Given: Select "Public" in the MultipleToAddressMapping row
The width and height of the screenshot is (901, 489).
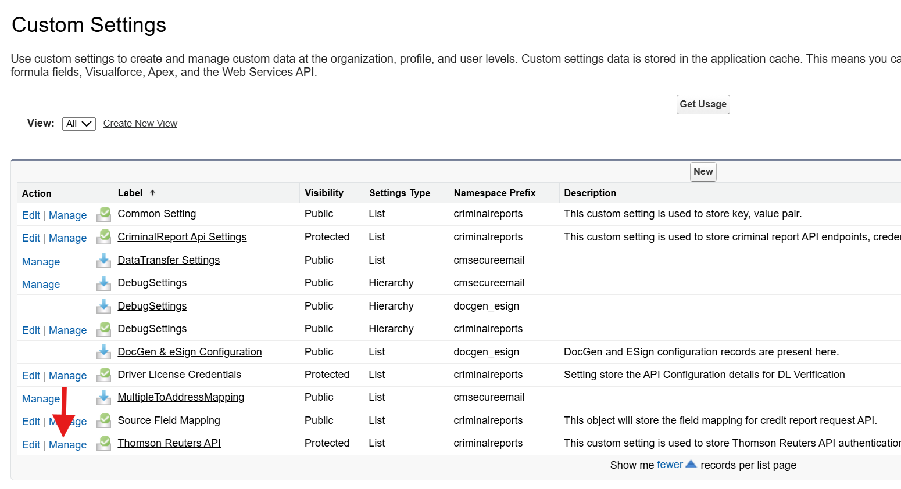Looking at the screenshot, I should point(319,397).
